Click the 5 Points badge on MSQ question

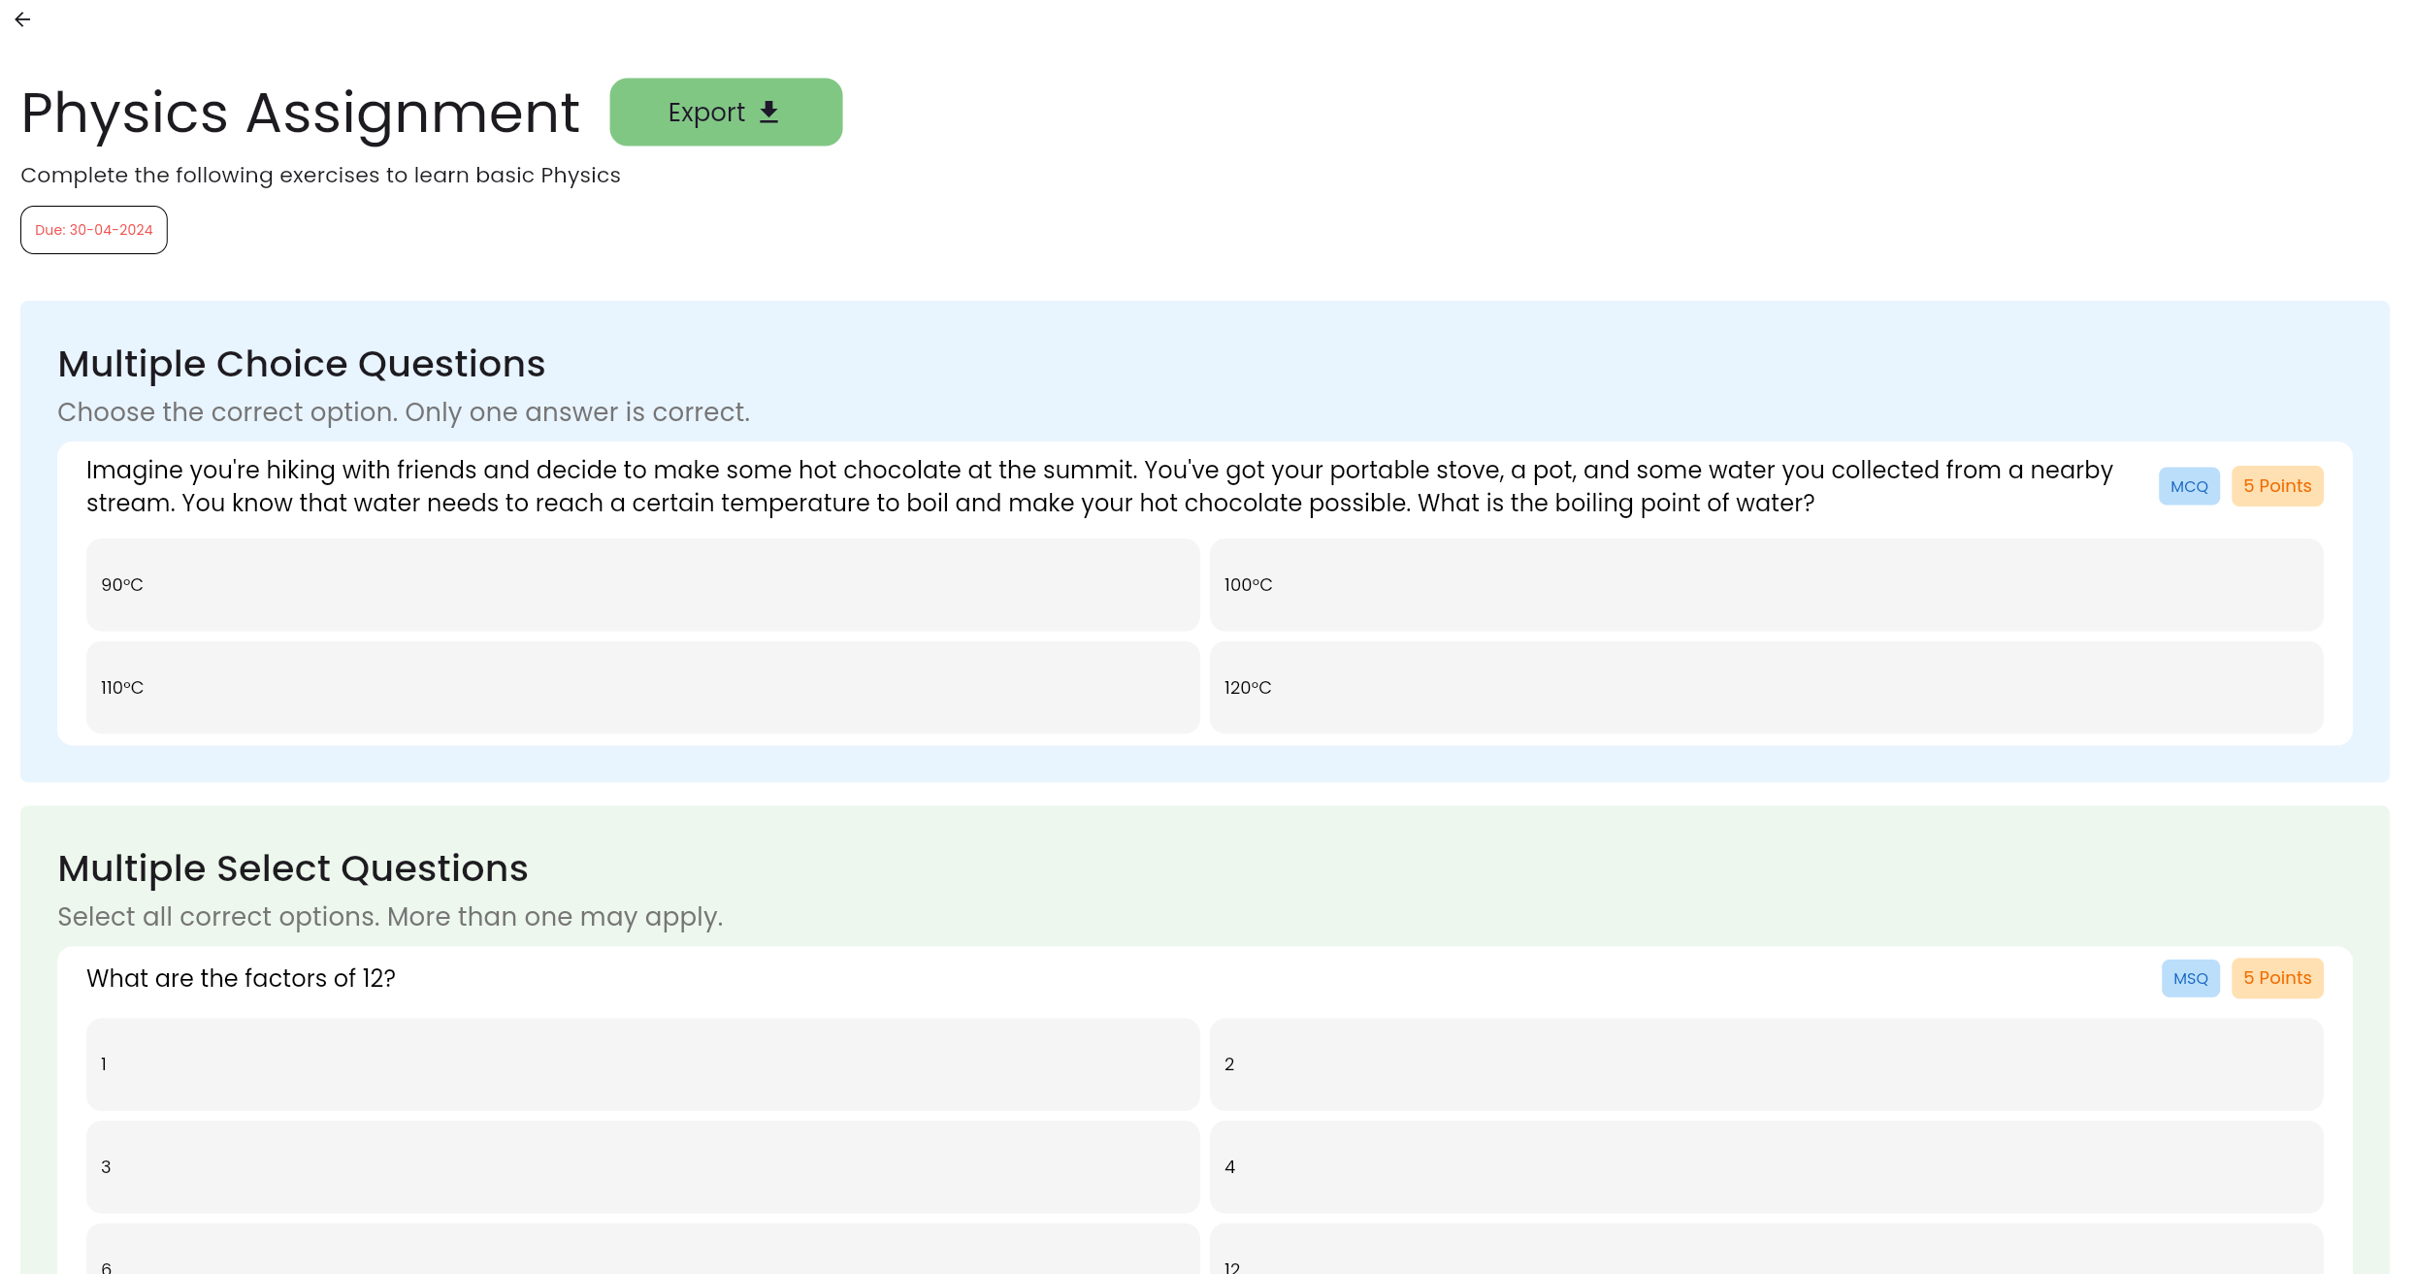2276,978
